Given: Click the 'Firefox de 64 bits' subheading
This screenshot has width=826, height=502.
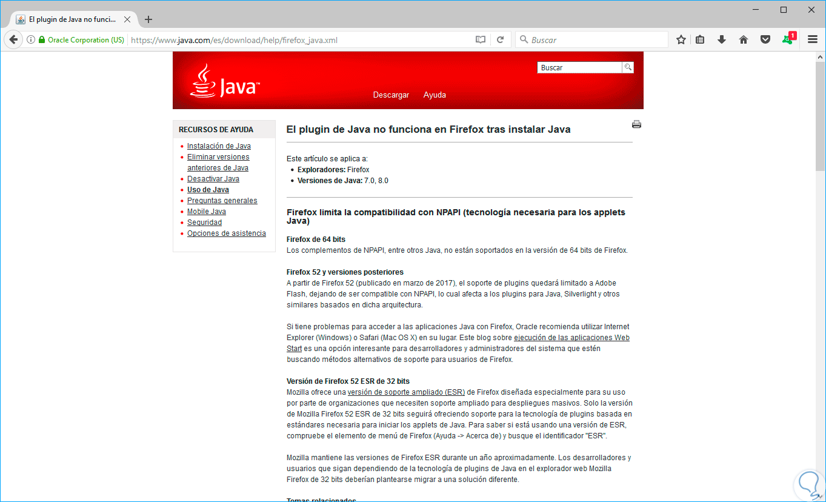Looking at the screenshot, I should [x=316, y=239].
